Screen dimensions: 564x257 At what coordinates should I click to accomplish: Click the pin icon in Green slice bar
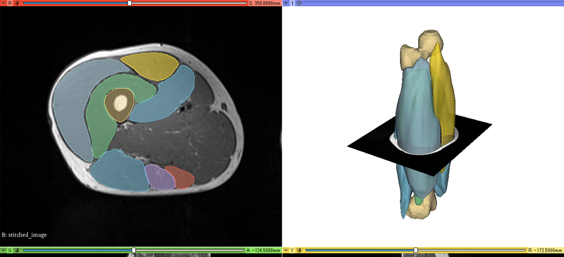point(4,250)
